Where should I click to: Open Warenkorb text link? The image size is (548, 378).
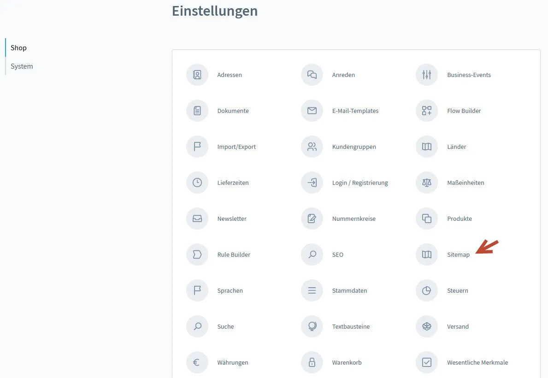(347, 363)
